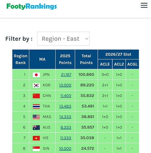Image resolution: width=151 pixels, height=153 pixels.
Task: Click the Australia flag icon
Action: (x=36, y=128)
